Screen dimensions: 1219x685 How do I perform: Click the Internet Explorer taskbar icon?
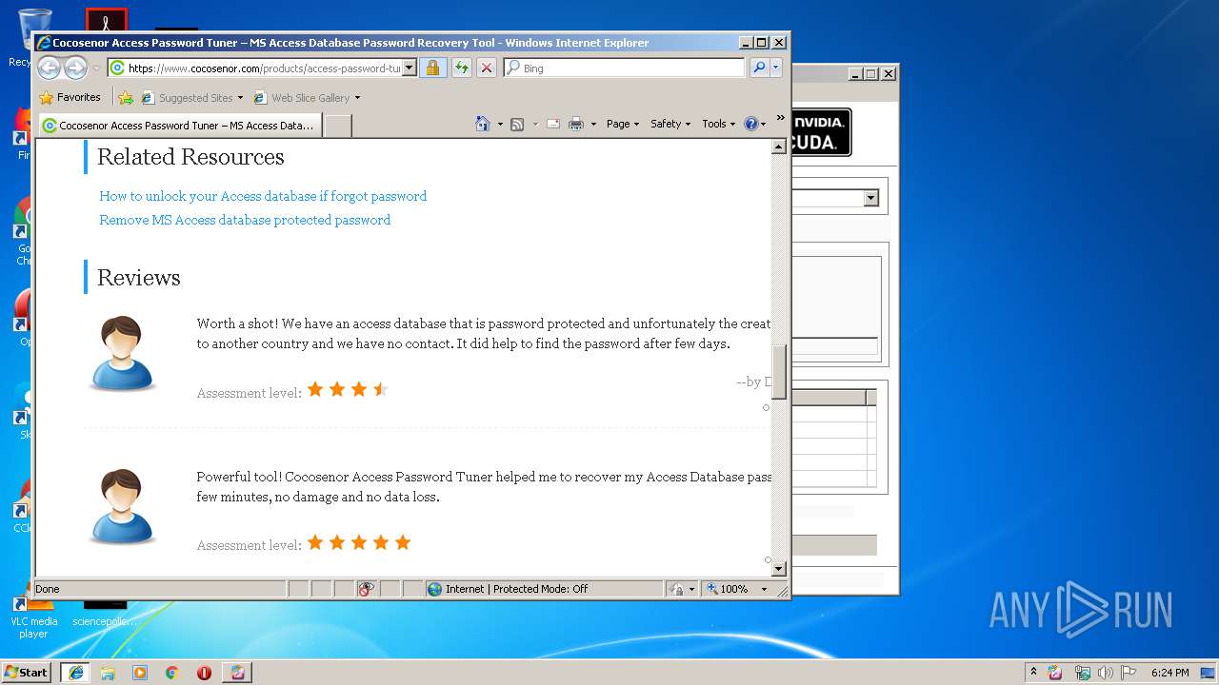76,673
